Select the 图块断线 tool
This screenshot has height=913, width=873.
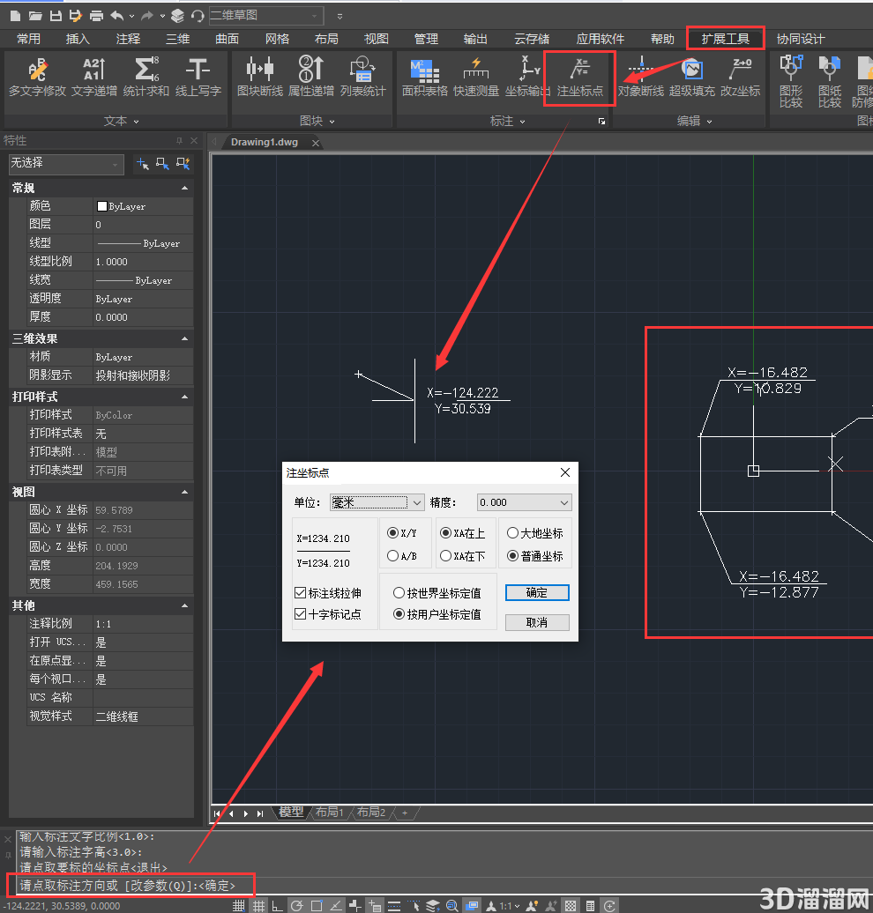pyautogui.click(x=260, y=78)
